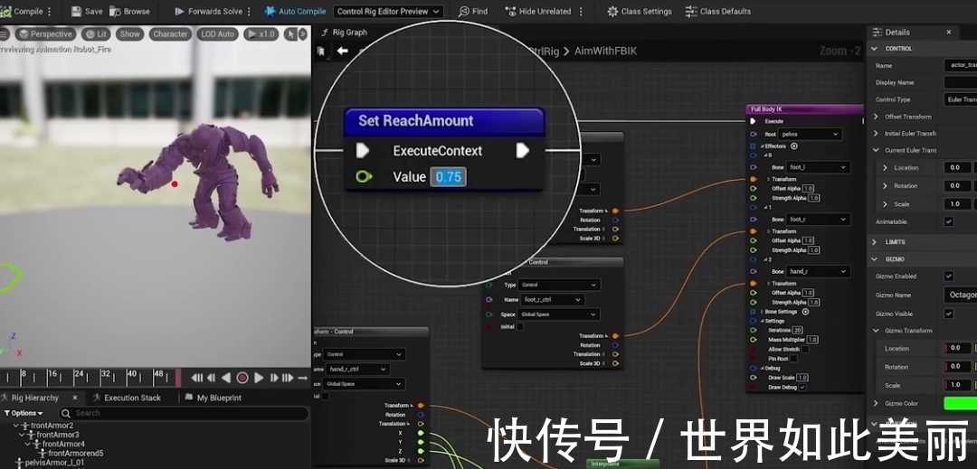Click the record button
This screenshot has width=977, height=469.
pos(242,378)
